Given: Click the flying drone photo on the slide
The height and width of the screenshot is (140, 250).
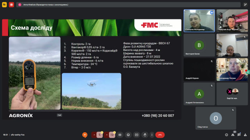Looking at the screenshot, I should pyautogui.click(x=91, y=91).
